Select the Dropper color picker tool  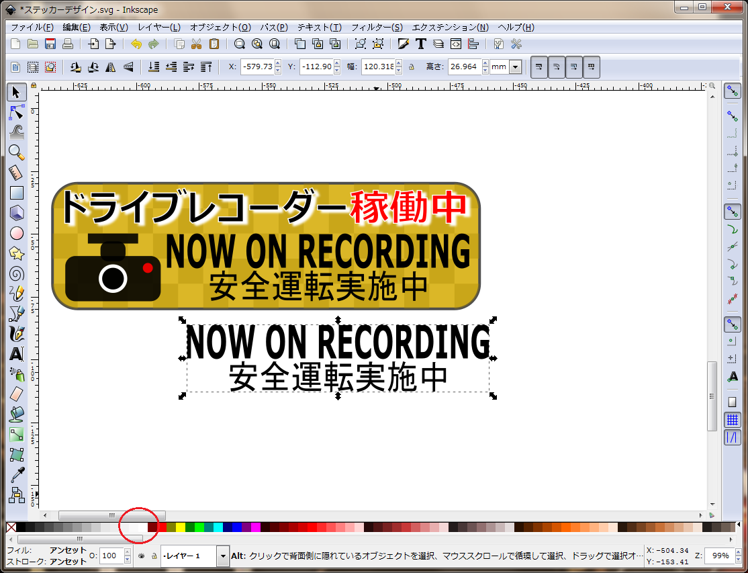[x=17, y=474]
